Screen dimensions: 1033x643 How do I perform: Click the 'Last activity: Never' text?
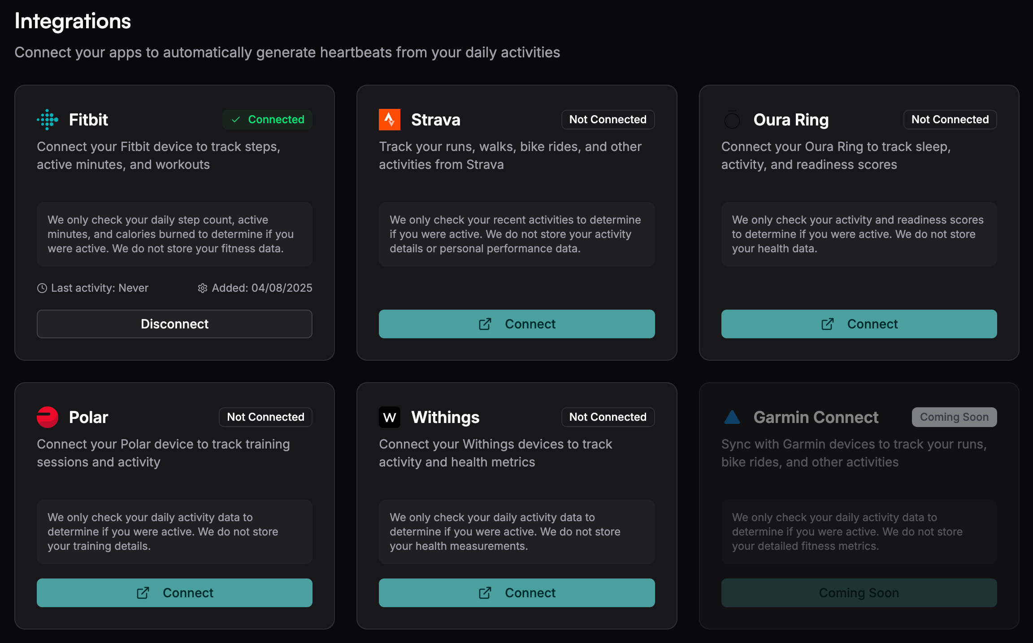(x=100, y=288)
